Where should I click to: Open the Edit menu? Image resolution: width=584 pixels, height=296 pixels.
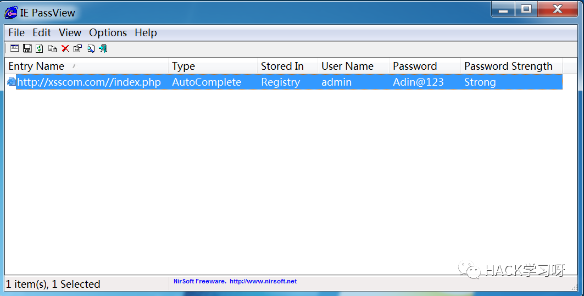coord(42,33)
